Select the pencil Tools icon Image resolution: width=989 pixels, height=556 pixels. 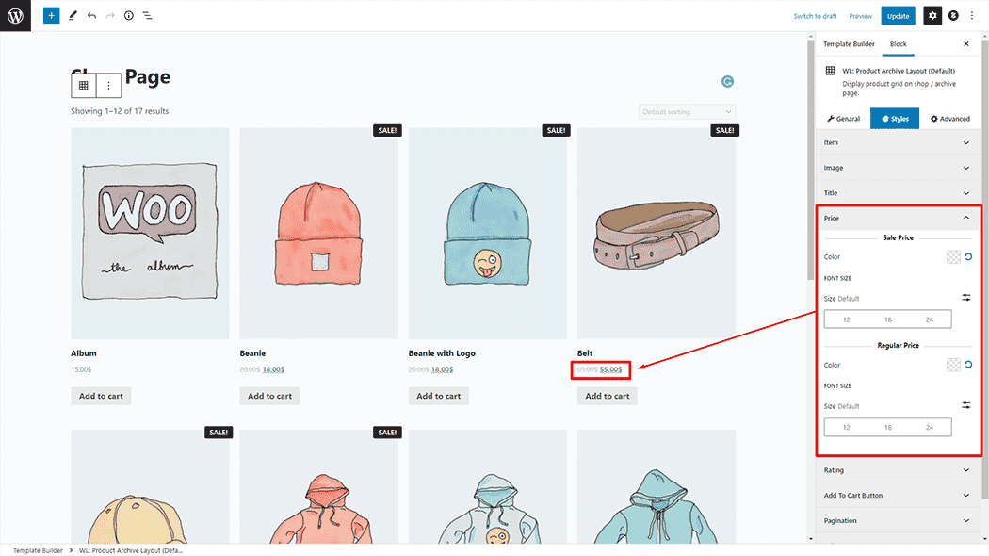pos(73,16)
